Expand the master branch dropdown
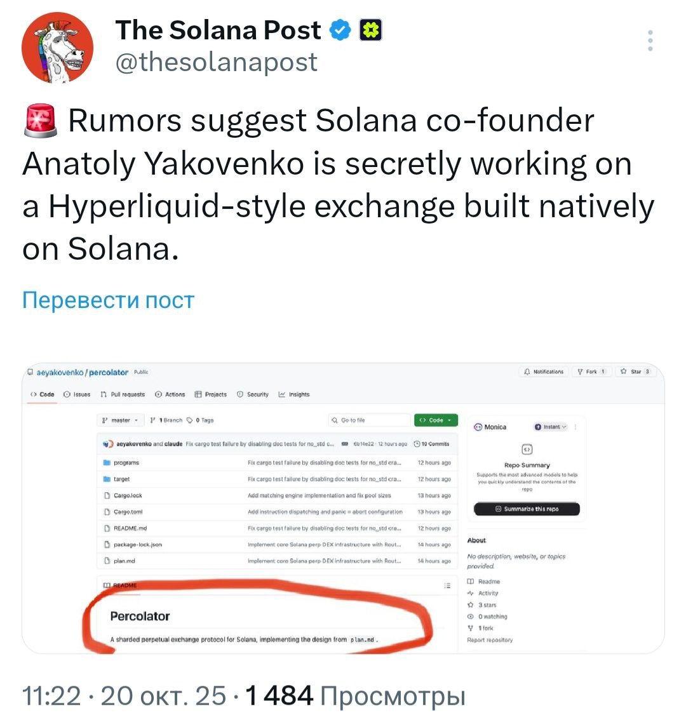 tap(120, 420)
